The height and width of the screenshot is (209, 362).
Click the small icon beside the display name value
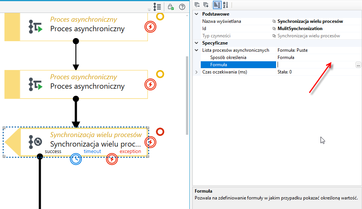click(x=274, y=21)
